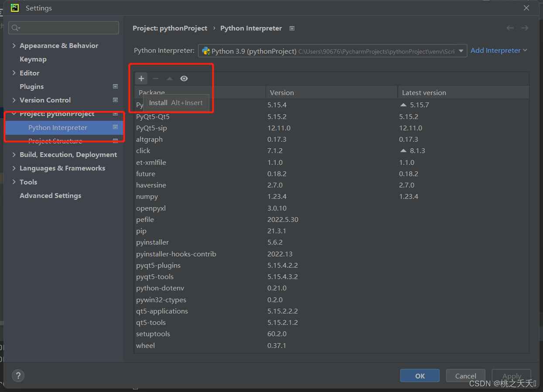Select the pefile package row

331,219
